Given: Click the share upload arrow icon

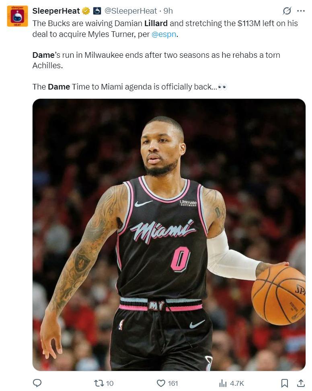Looking at the screenshot, I should pos(301,383).
